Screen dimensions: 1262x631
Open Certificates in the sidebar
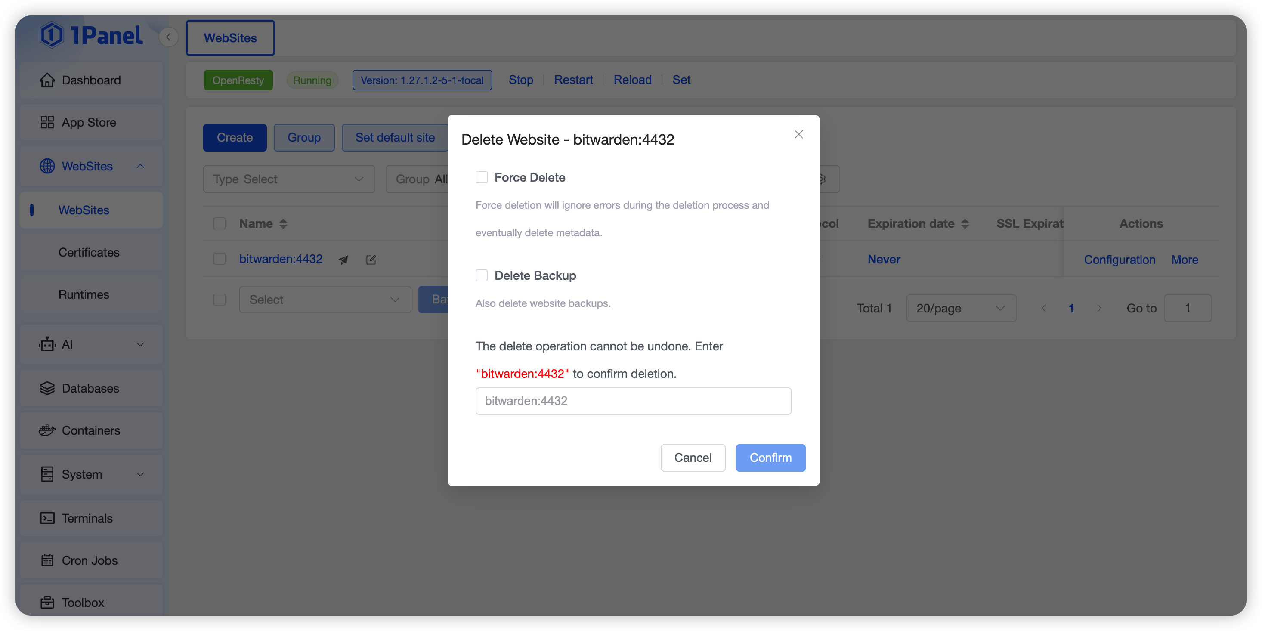[x=89, y=252]
